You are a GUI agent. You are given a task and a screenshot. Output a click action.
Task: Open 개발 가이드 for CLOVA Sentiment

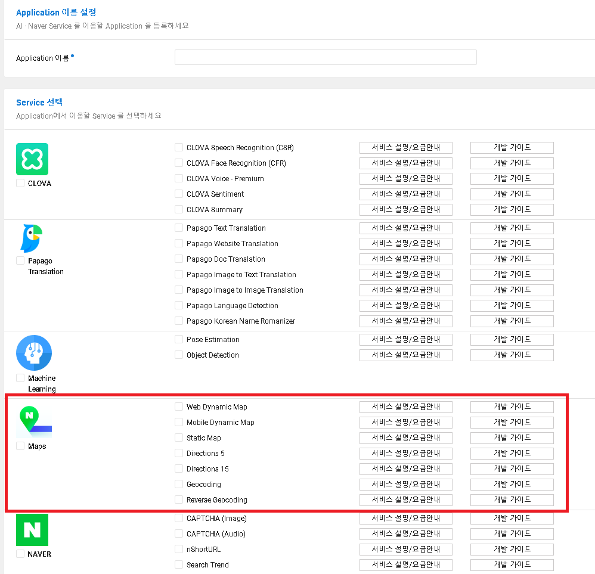point(512,194)
